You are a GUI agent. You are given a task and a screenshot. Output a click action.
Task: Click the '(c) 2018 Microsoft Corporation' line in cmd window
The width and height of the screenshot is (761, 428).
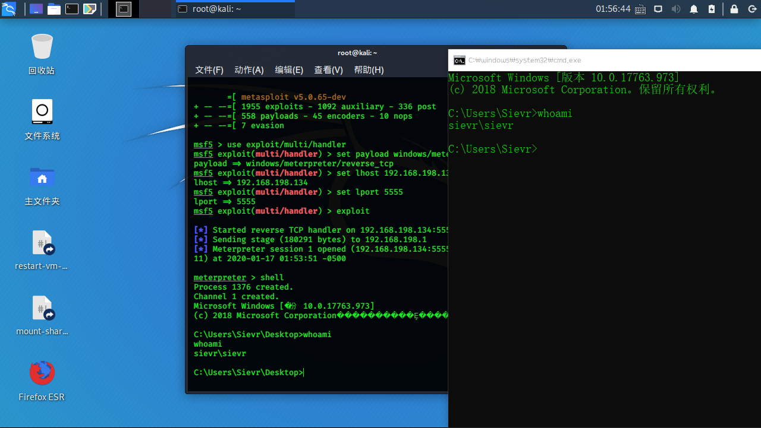[583, 90]
